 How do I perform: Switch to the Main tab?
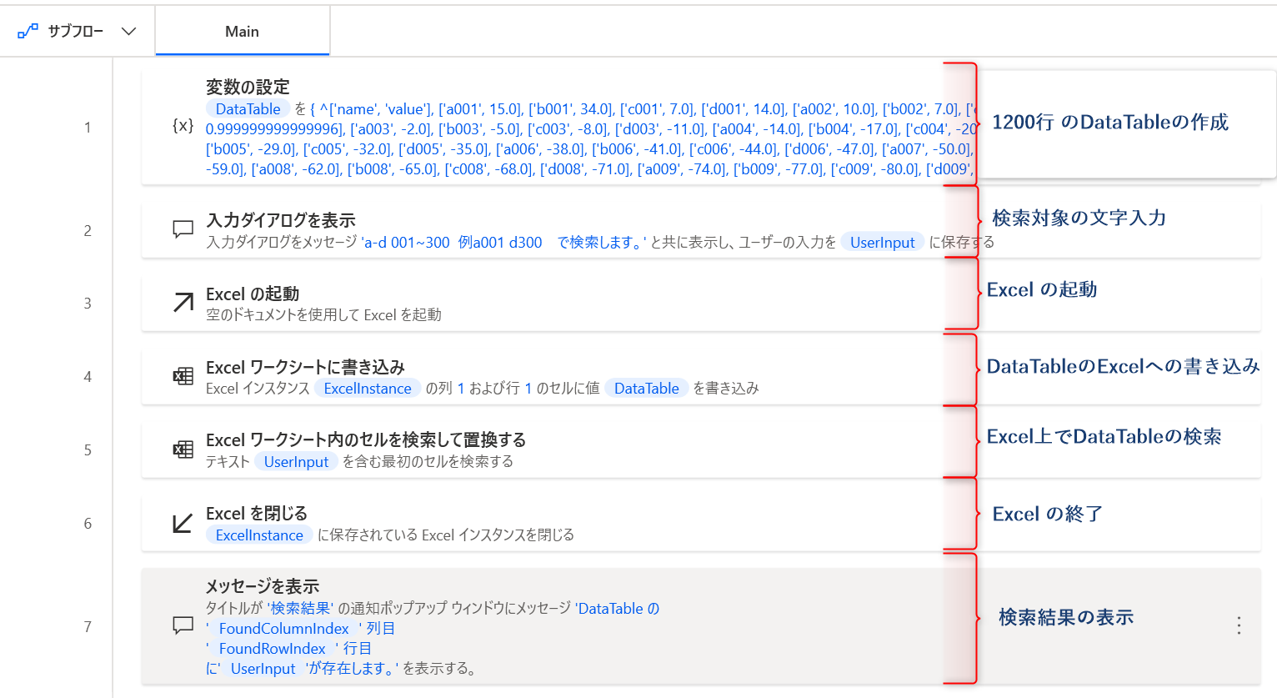(243, 32)
